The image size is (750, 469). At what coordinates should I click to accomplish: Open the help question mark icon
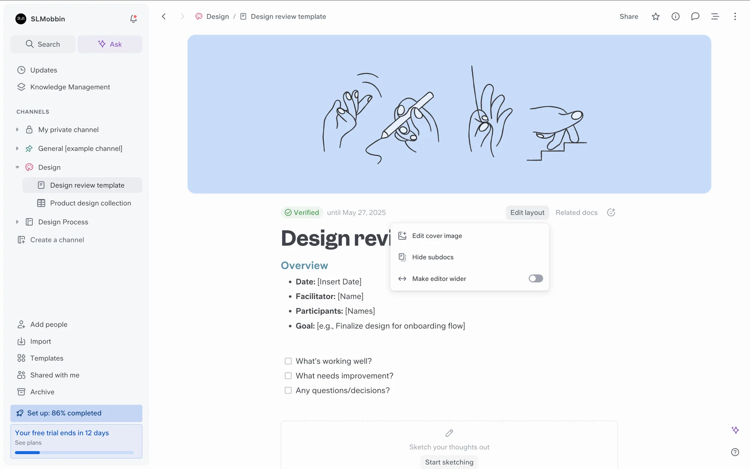point(735,452)
